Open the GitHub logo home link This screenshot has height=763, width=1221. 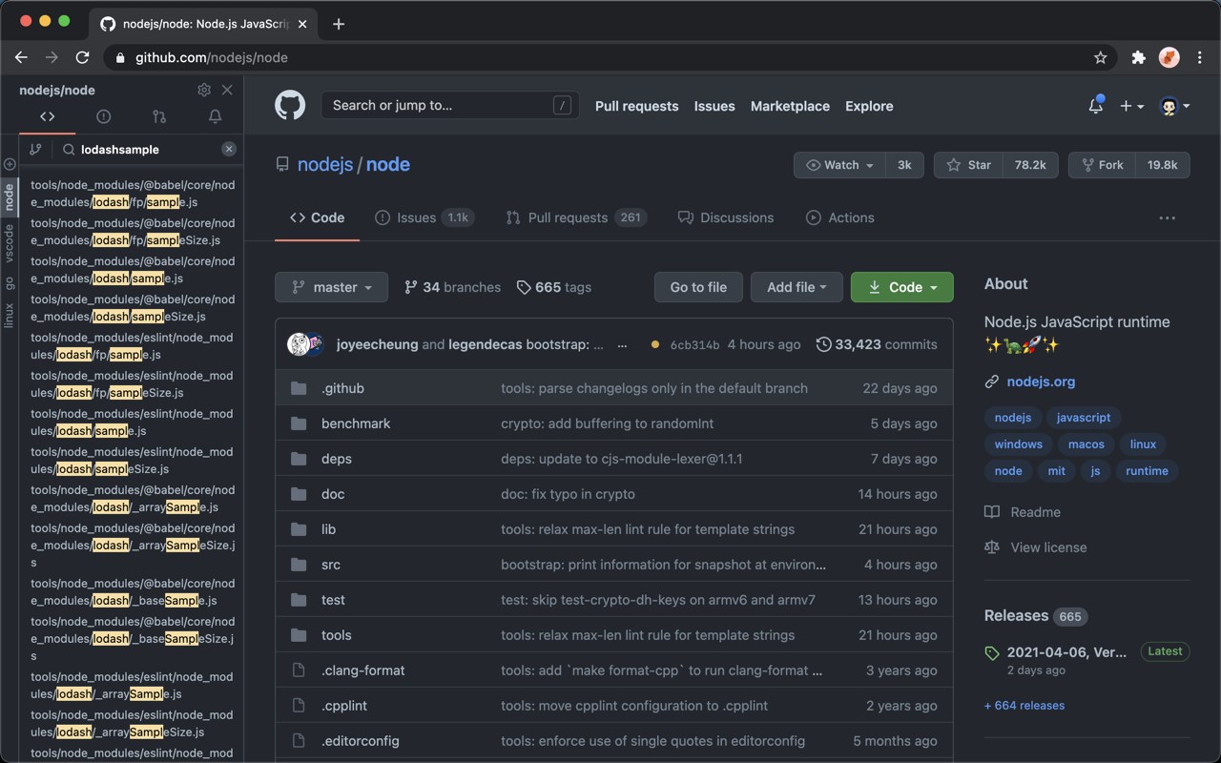coord(290,105)
